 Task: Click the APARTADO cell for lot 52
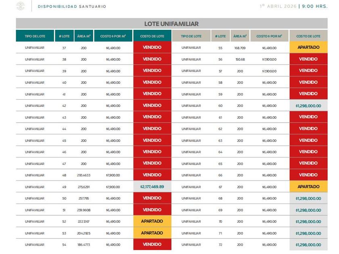(x=152, y=221)
